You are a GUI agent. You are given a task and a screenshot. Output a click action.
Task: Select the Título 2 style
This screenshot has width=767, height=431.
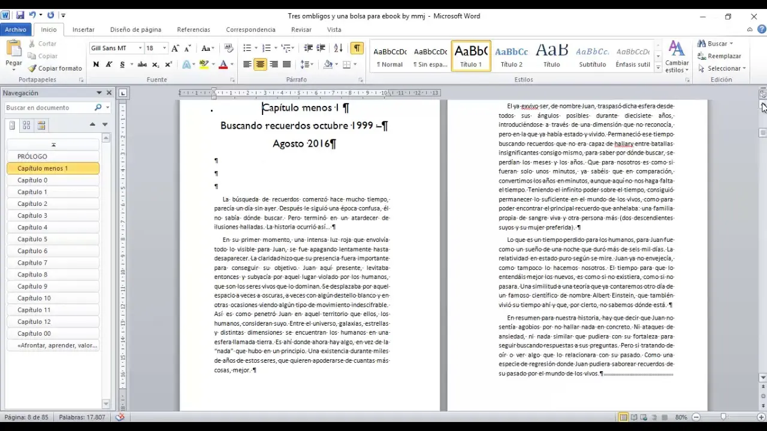511,56
